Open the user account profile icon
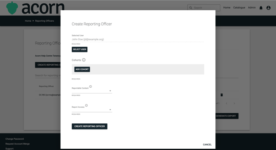Screen dimensions: 276x150 [x=268, y=8]
